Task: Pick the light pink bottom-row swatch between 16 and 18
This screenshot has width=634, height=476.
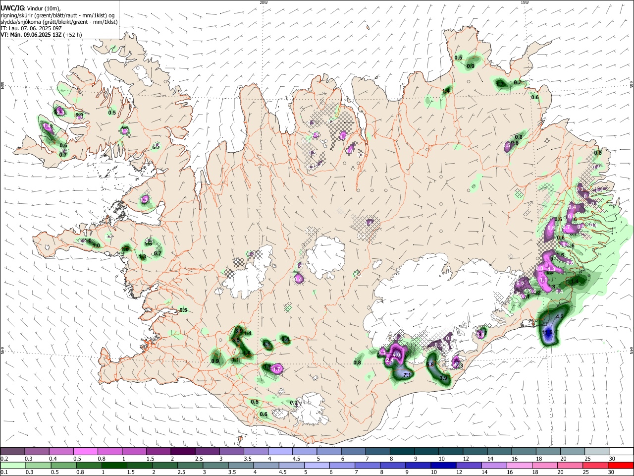Action: coord(518,465)
